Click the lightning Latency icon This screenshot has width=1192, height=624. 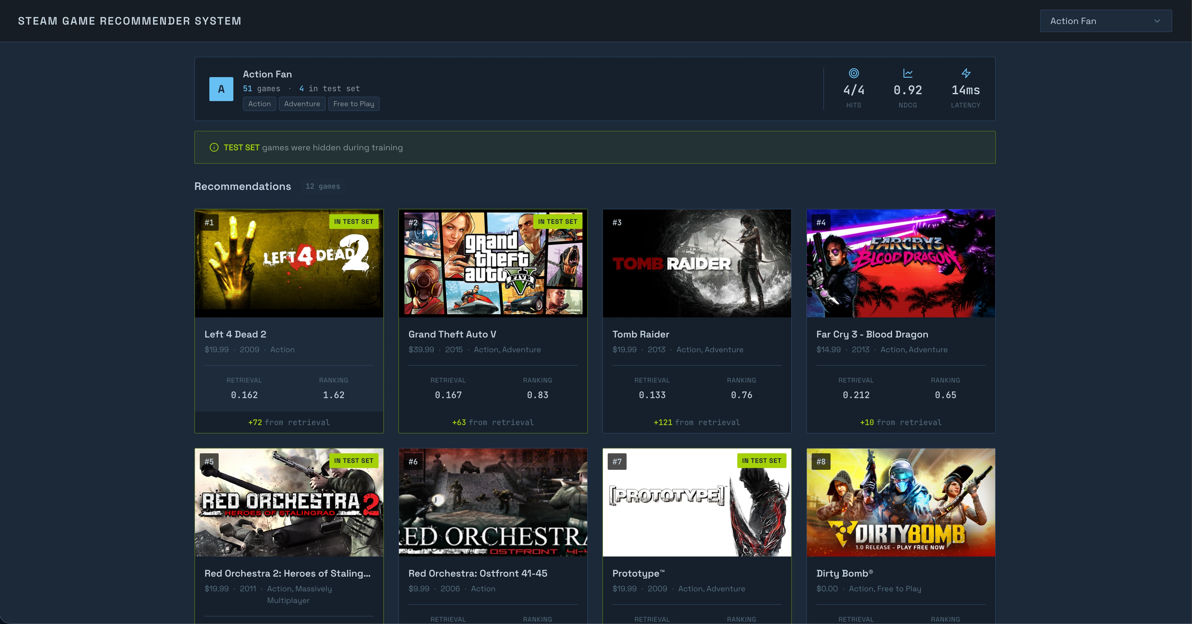[966, 73]
